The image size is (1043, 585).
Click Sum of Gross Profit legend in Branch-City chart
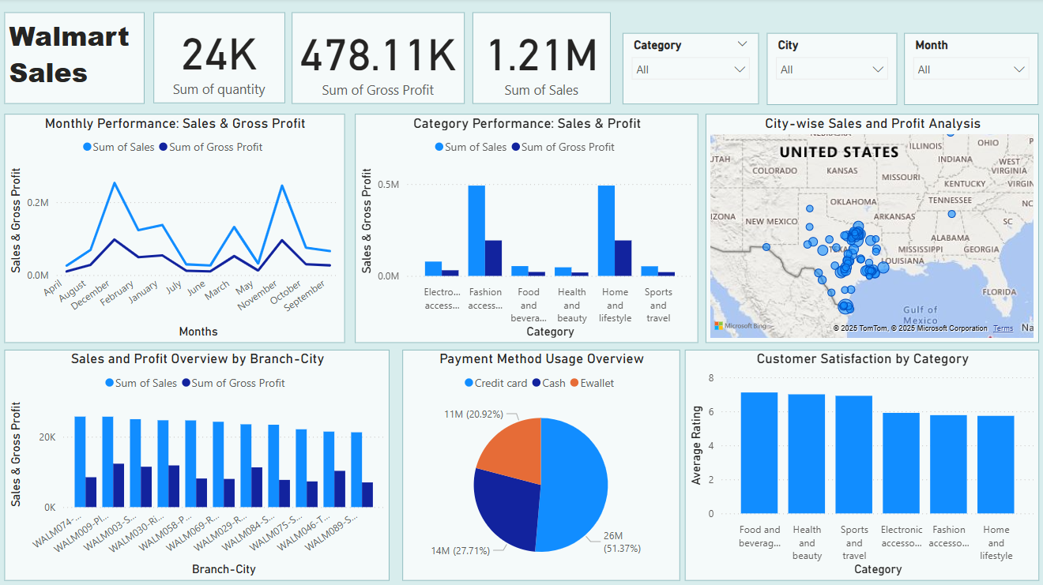[233, 383]
